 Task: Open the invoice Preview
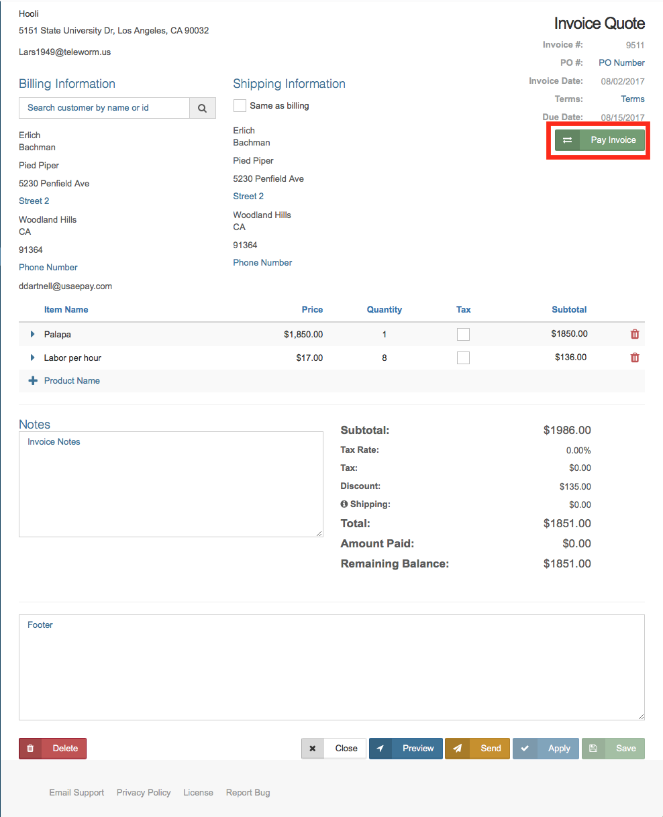405,749
